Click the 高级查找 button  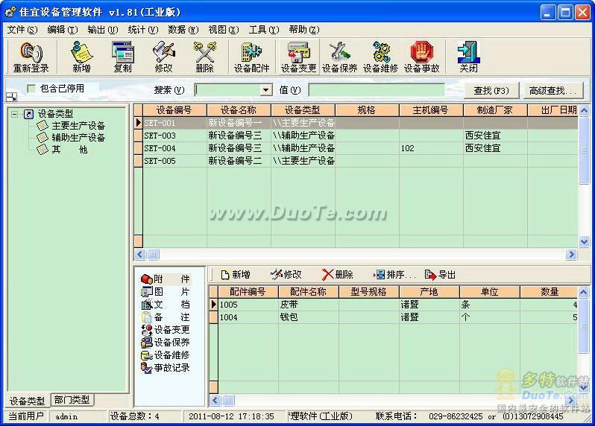point(552,90)
